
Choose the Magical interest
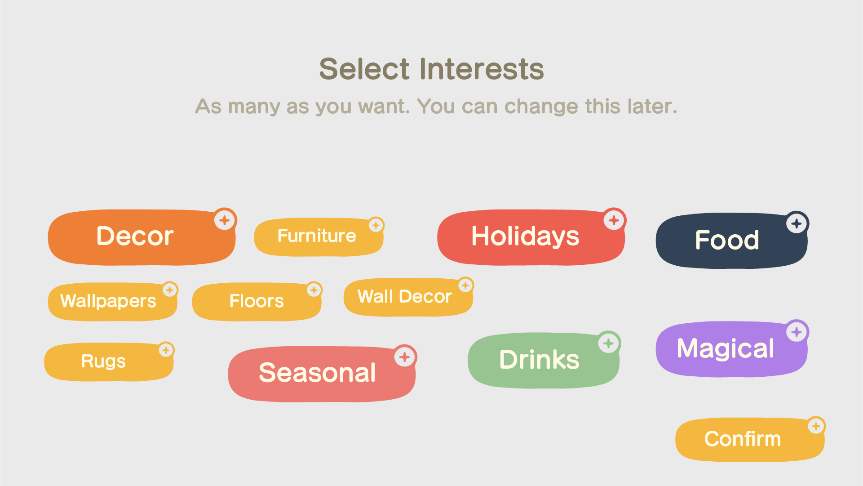point(731,349)
